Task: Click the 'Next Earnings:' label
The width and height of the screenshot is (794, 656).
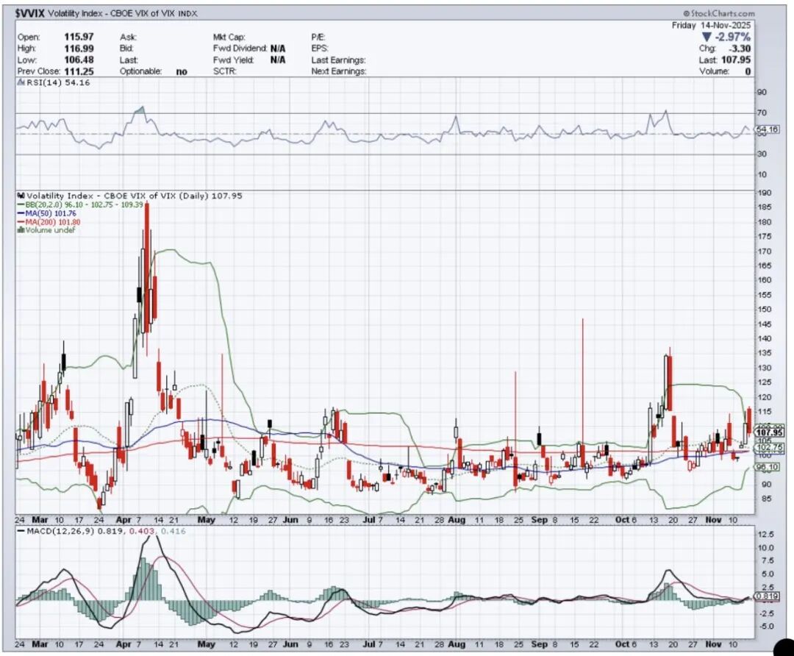Action: [x=339, y=71]
